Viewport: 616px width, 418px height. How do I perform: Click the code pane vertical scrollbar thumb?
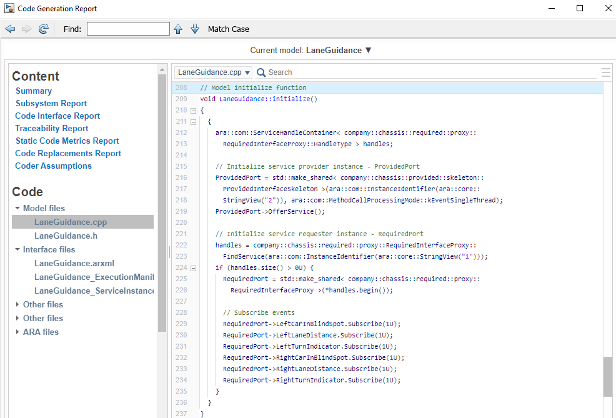(x=608, y=376)
